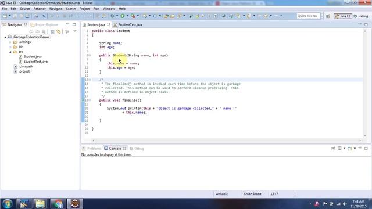
Task: Open the Run menu
Action: pos(96,9)
